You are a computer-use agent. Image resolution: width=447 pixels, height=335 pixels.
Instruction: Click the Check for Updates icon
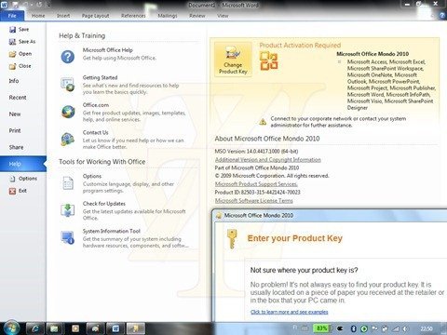click(x=68, y=210)
